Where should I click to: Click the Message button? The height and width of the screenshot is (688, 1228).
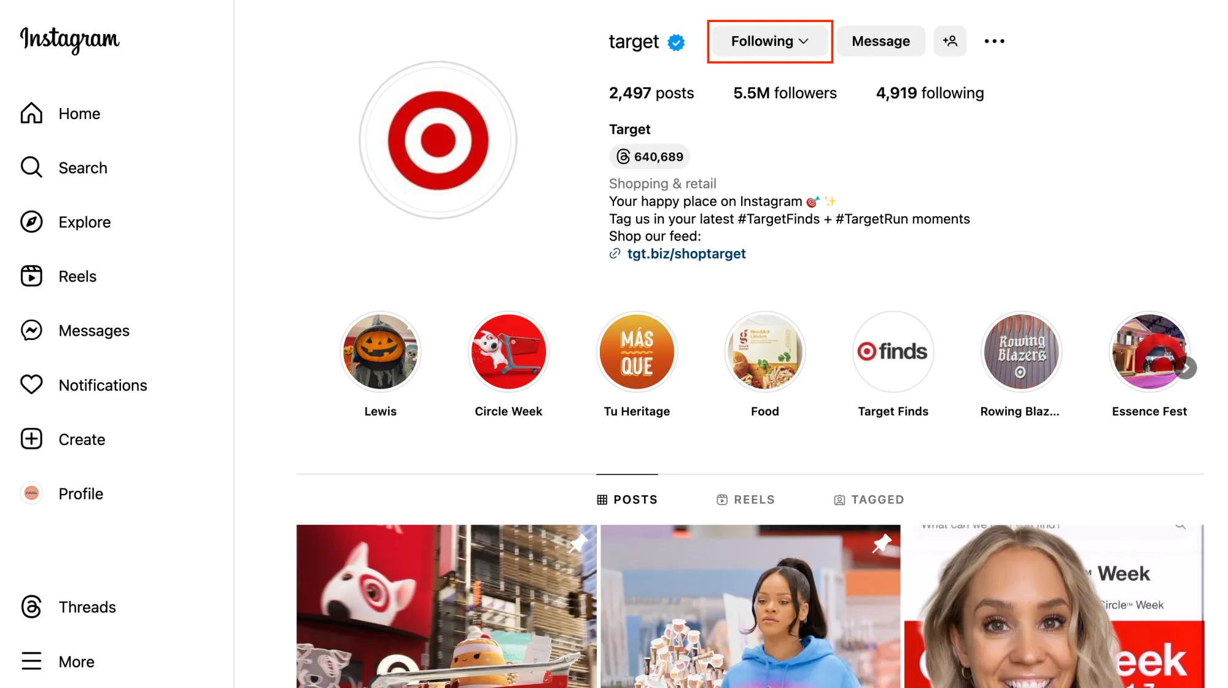tap(880, 41)
